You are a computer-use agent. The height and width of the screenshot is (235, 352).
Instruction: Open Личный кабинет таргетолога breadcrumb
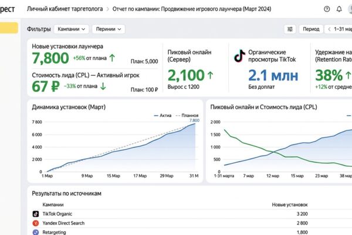coord(65,9)
